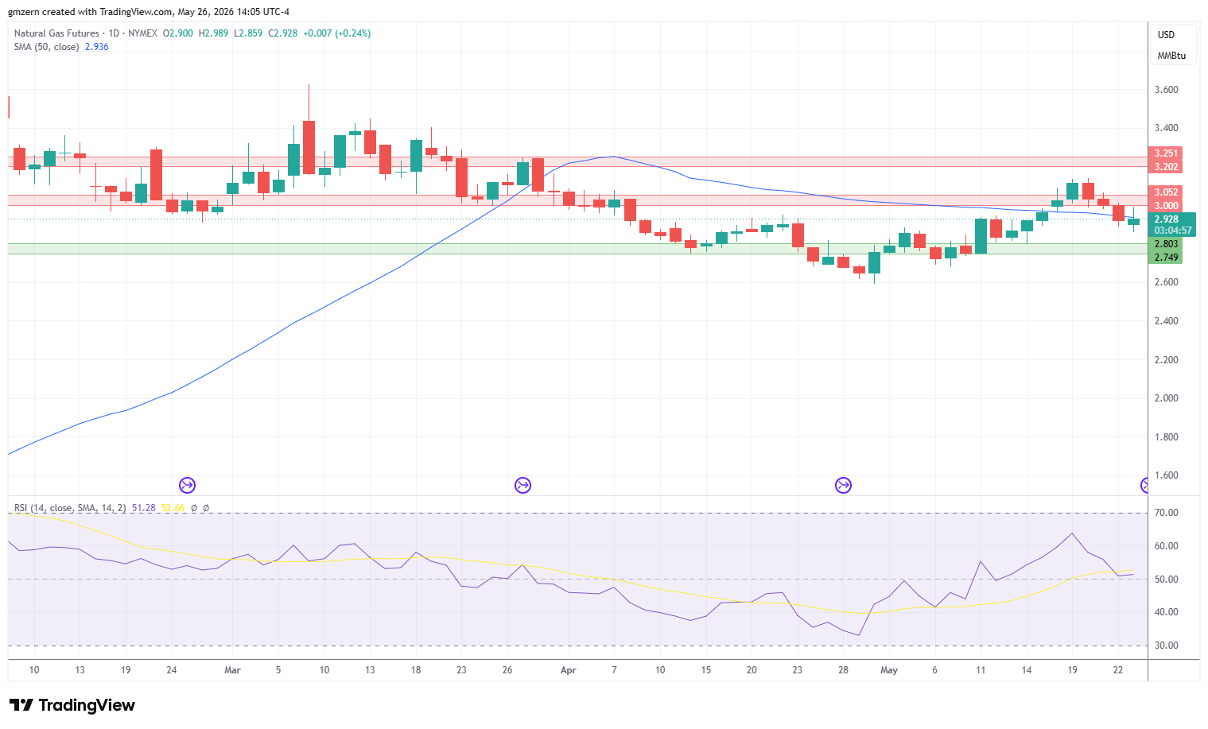This screenshot has height=729, width=1208.
Task: Select the SMA (50, close) indicator legend
Action: [x=46, y=47]
